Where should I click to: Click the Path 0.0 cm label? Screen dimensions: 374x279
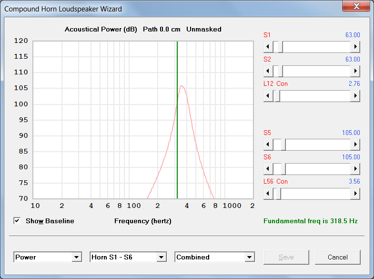click(162, 30)
